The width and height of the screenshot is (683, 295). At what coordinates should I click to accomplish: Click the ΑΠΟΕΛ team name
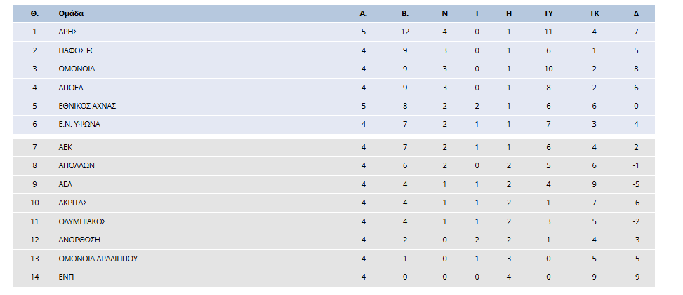click(71, 88)
